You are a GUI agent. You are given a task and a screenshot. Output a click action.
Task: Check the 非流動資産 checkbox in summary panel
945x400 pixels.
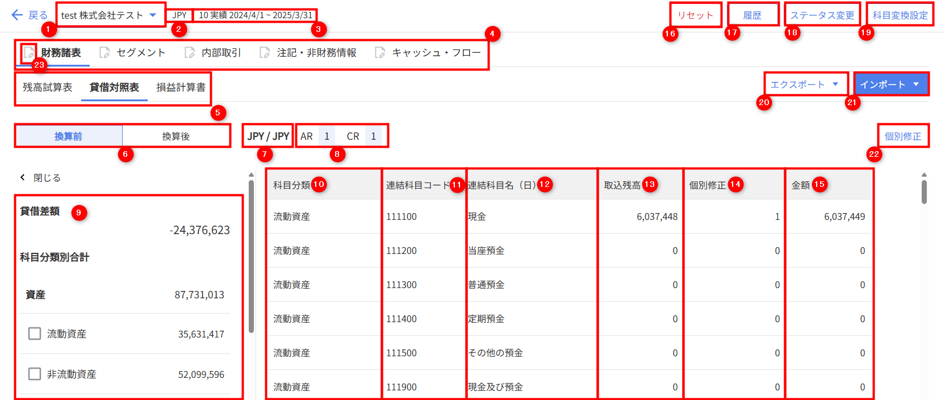point(35,374)
